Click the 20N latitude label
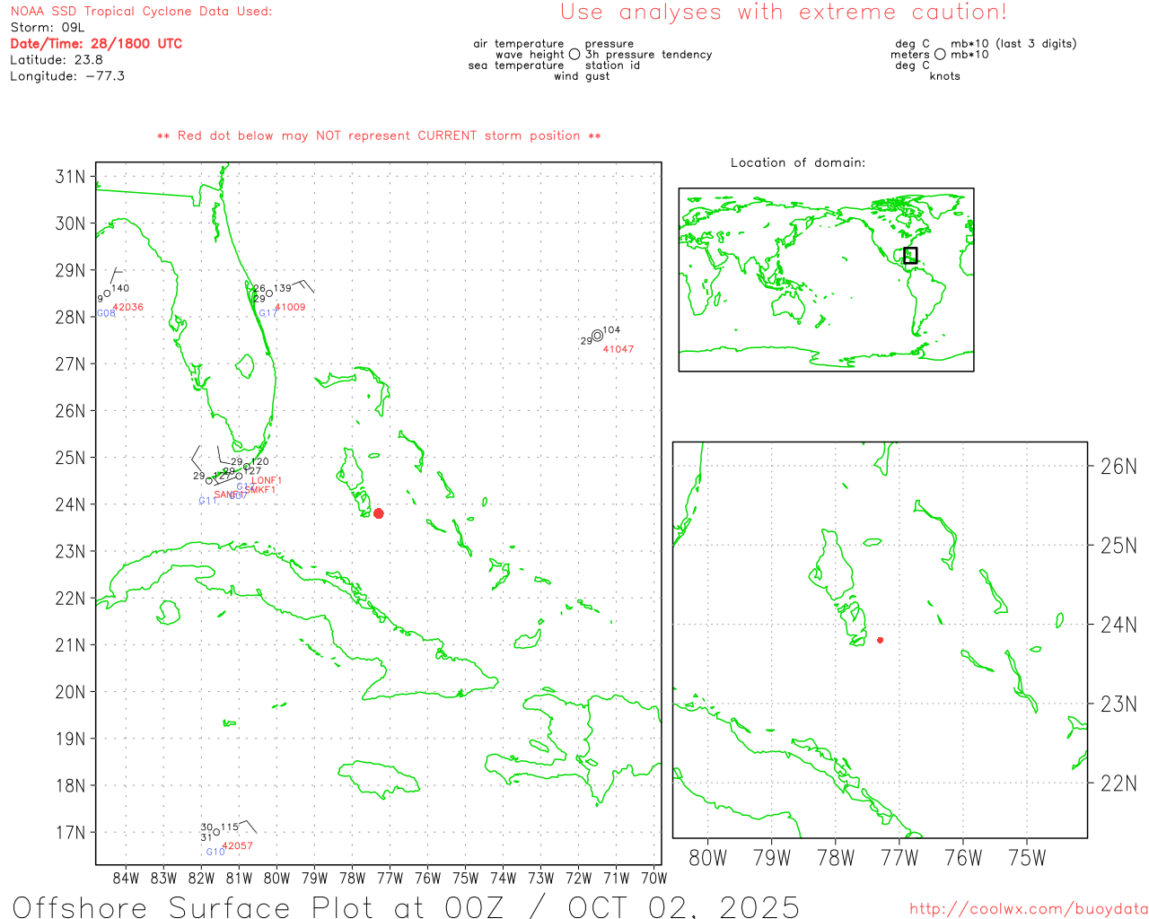This screenshot has width=1149, height=919. [70, 692]
